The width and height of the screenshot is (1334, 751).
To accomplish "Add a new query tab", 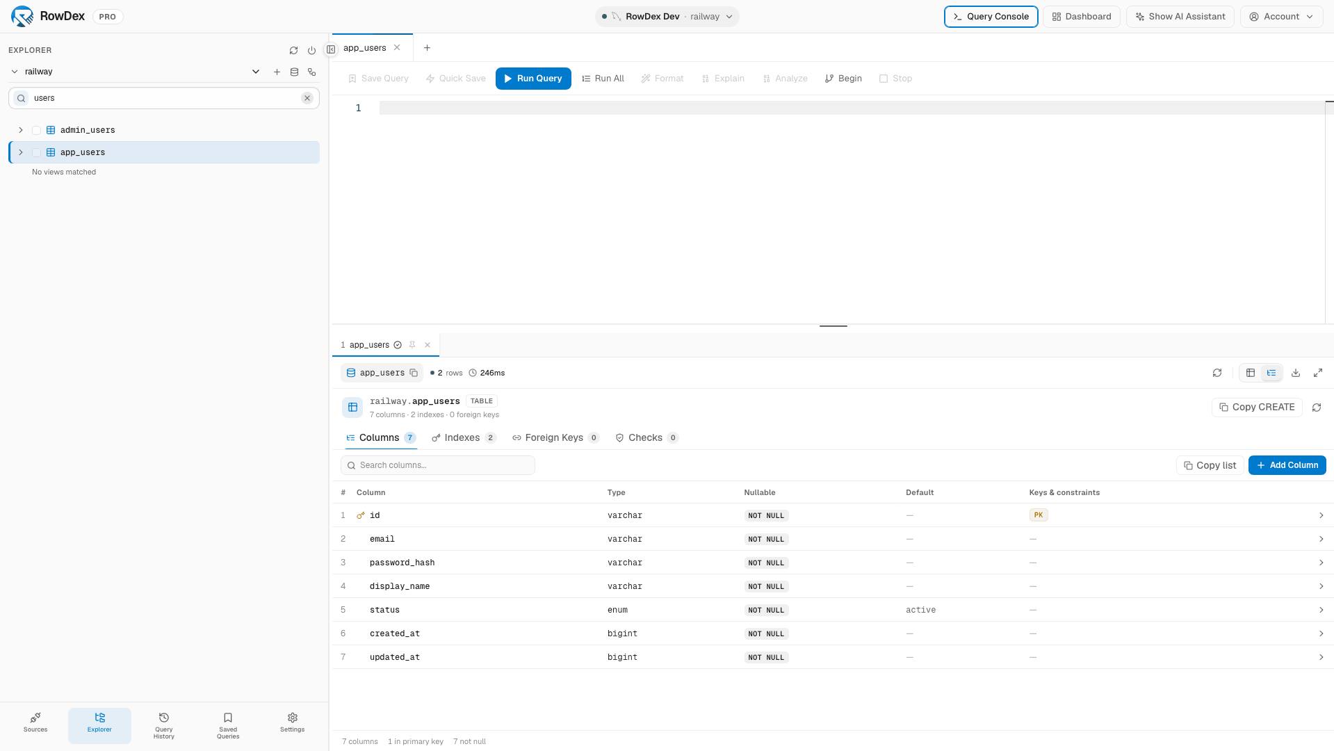I will pos(427,48).
